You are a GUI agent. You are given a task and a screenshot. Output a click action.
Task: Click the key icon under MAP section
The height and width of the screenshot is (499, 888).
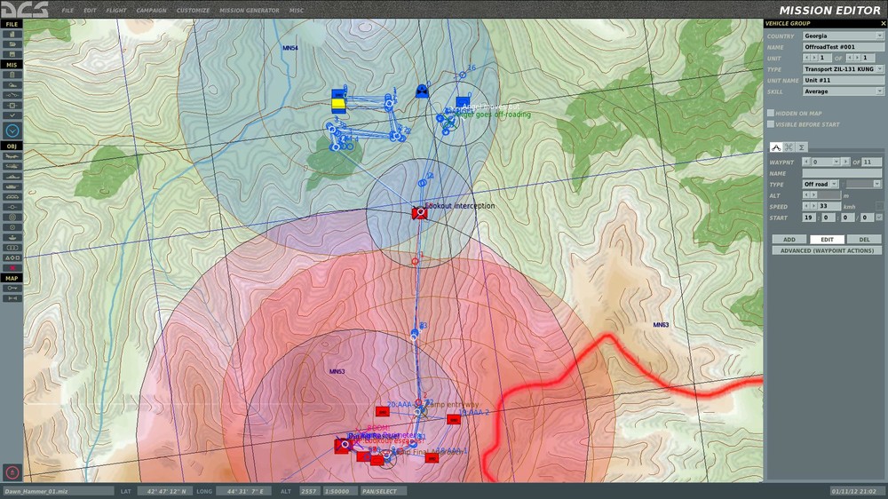(x=12, y=289)
